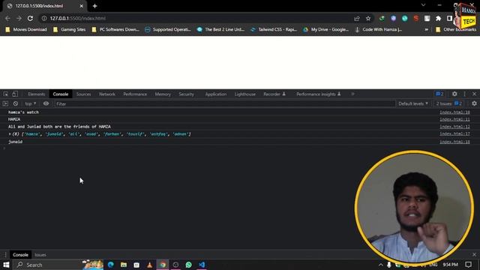View site information icon in address bar

click(44, 18)
